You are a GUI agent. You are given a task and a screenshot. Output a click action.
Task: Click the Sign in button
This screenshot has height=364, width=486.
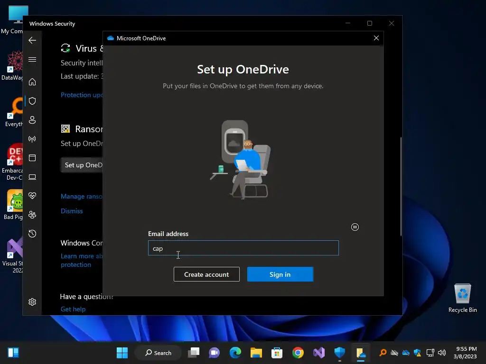280,274
